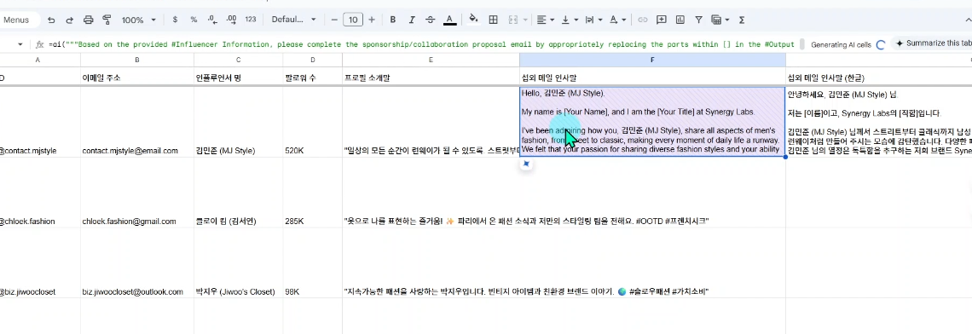Screen dimensions: 972x334
Task: Select column A header
Action: [x=38, y=60]
